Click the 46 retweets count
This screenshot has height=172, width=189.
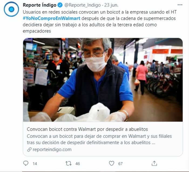click(x=78, y=164)
